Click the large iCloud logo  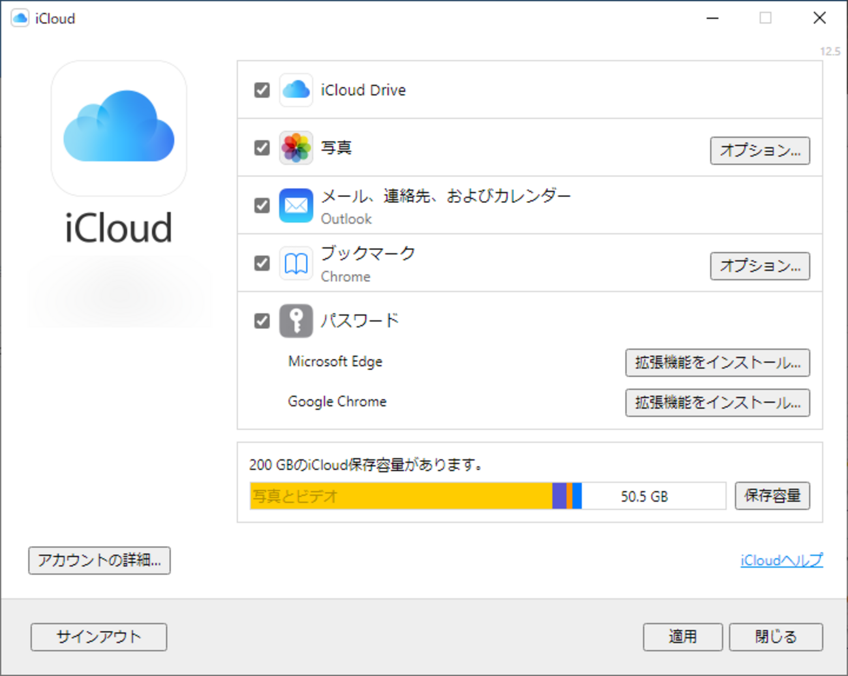pos(119,128)
